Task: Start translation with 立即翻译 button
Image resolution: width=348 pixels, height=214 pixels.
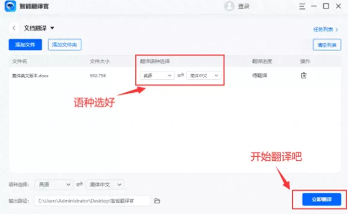Action: pyautogui.click(x=321, y=199)
